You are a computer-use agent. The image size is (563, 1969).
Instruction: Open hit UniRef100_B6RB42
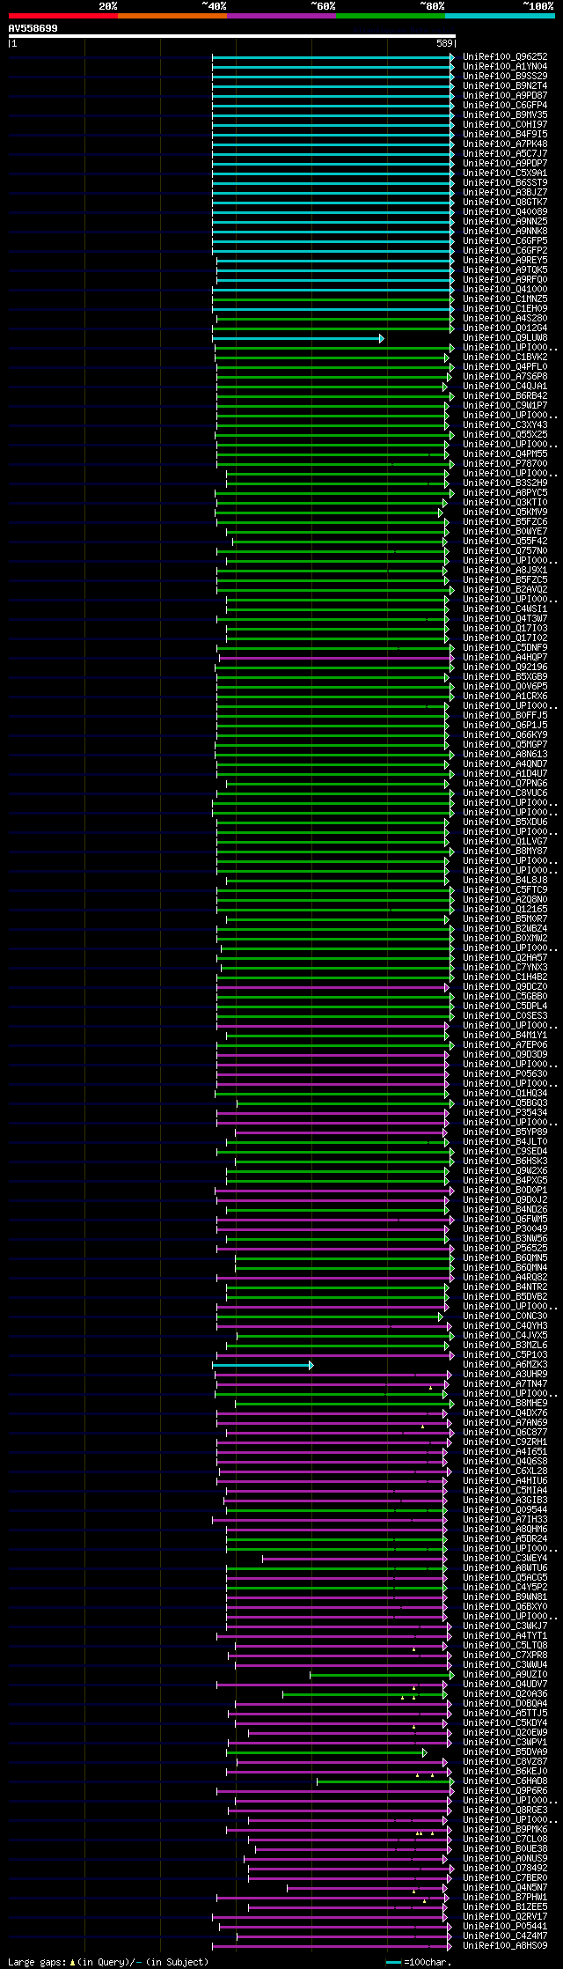[505, 396]
